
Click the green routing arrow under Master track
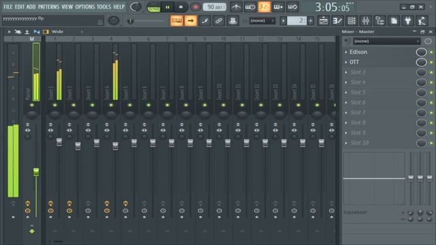32,231
